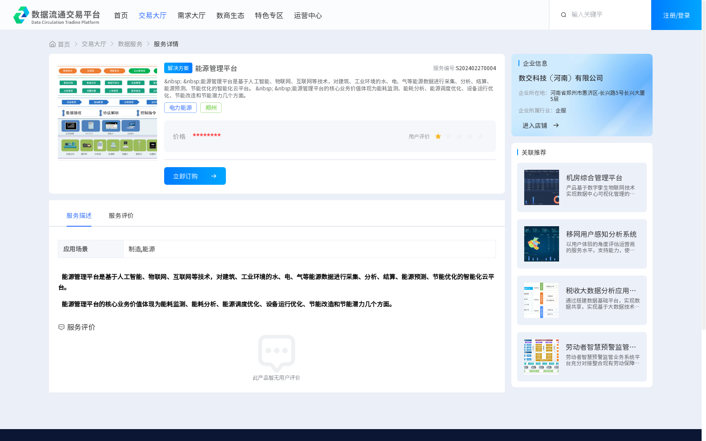Viewport: 706px width, 441px height.
Task: Click company name 数交科技（河南）有限公司
Action: [561, 78]
